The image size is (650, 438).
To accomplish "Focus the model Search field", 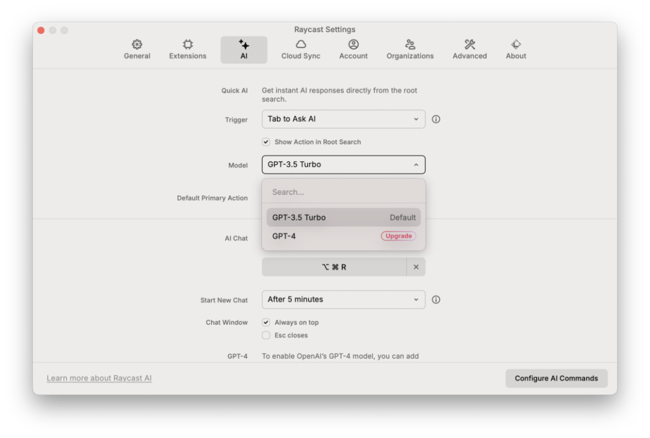I will (343, 192).
